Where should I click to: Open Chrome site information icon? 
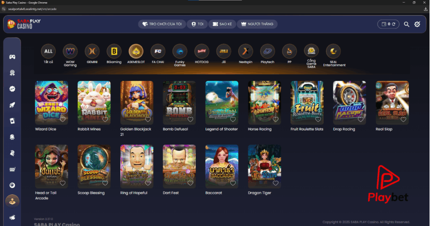3,9
